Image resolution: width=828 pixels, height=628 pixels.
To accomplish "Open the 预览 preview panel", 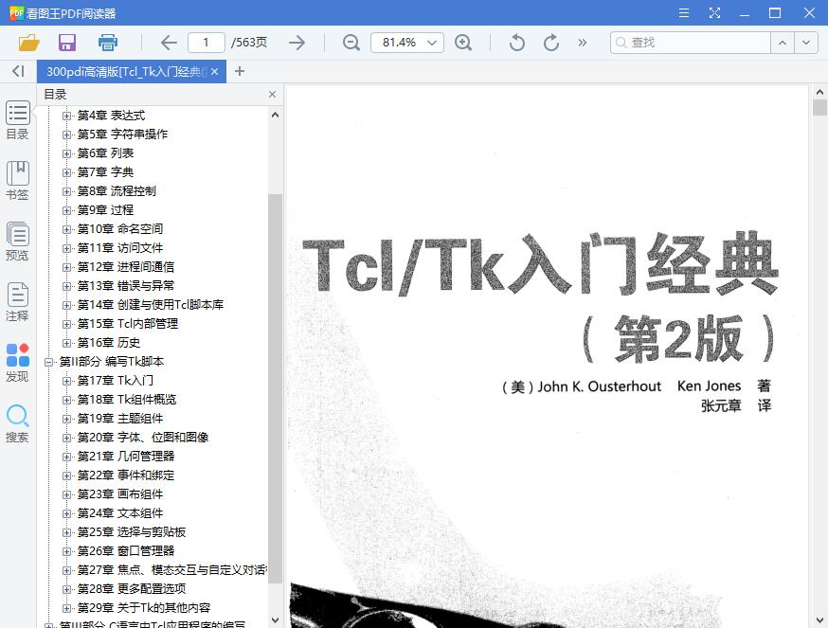I will [18, 240].
